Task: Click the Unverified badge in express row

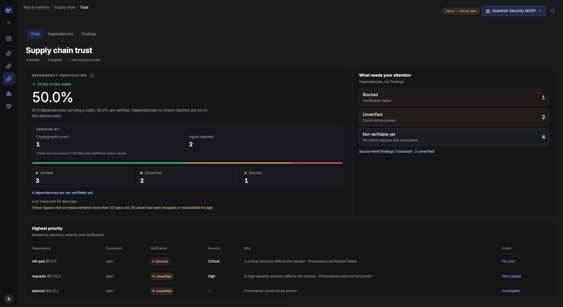Action: click(162, 291)
